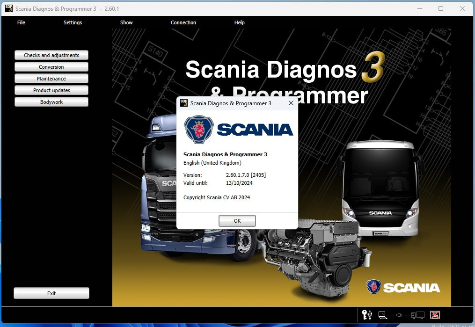Click version number 2.60.1.7.0 [2405]
475x327 pixels.
[x=246, y=175]
